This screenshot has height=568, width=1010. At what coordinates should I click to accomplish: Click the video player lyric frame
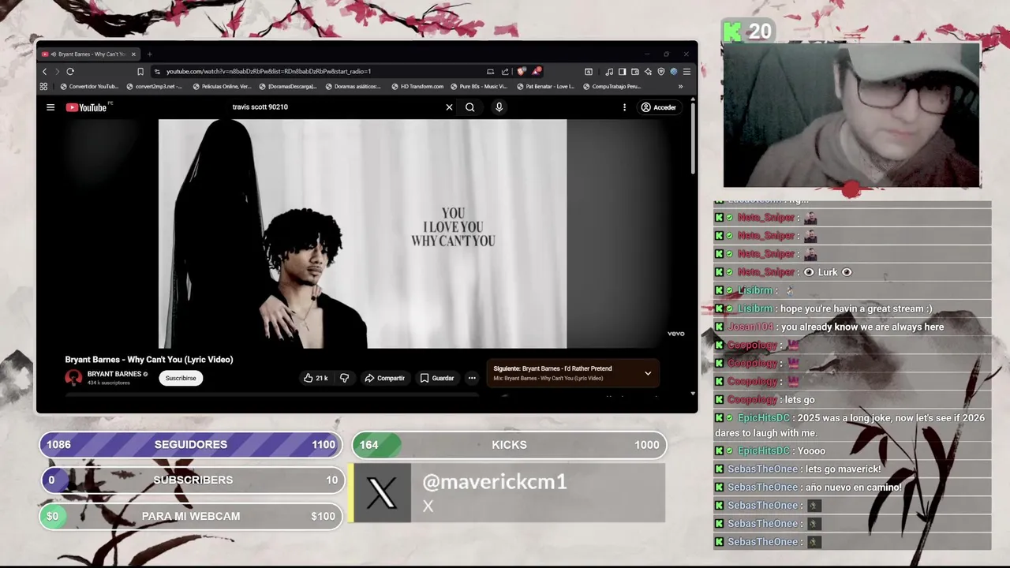point(362,234)
